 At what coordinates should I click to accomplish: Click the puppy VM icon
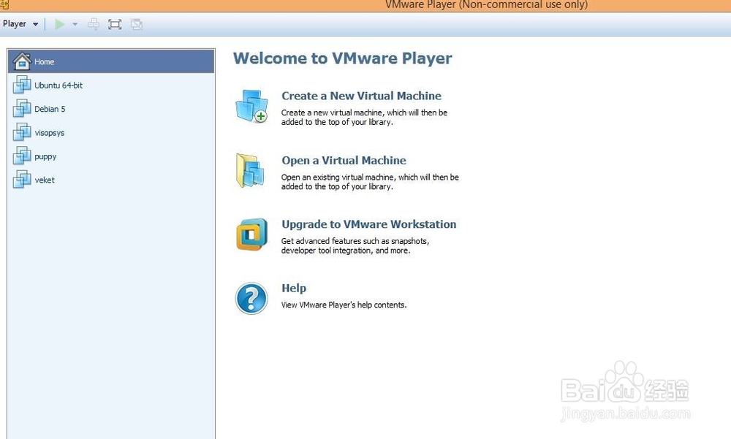click(x=22, y=156)
